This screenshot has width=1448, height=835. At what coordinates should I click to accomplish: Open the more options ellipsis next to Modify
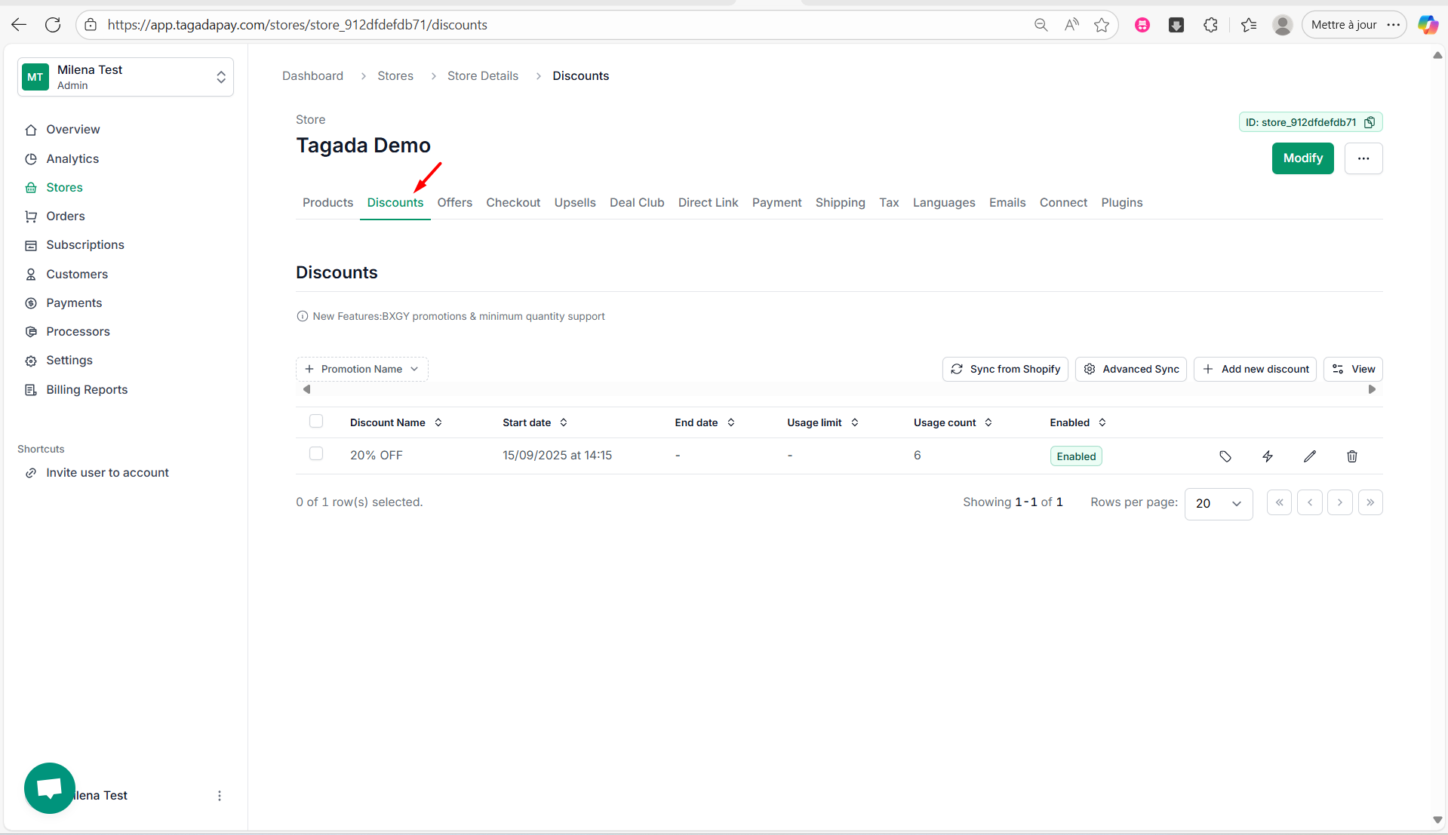coord(1363,158)
